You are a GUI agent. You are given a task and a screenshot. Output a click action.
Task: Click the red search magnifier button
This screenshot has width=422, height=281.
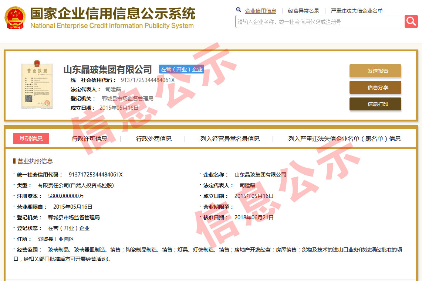[x=411, y=21]
